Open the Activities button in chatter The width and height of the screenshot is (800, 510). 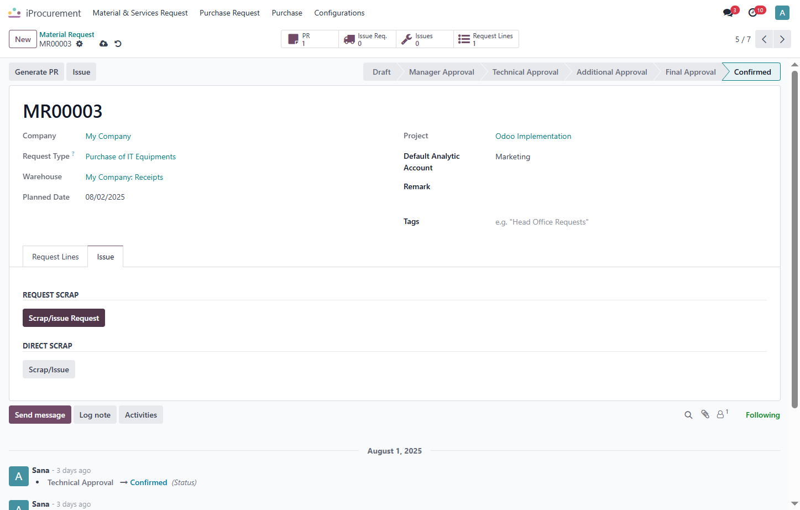click(x=141, y=415)
